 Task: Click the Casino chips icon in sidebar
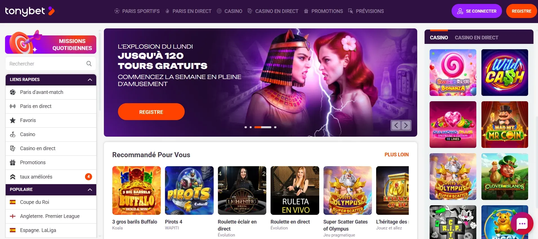(x=13, y=134)
